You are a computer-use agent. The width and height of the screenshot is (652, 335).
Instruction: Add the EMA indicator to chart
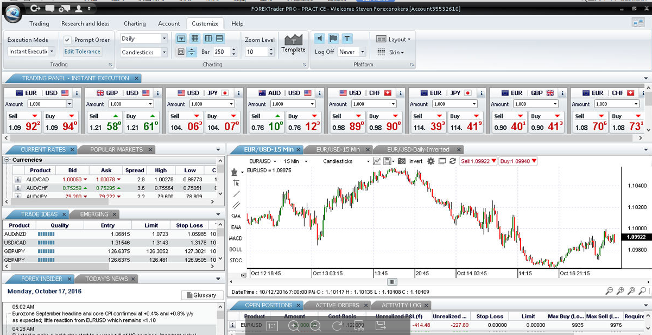coord(236,227)
